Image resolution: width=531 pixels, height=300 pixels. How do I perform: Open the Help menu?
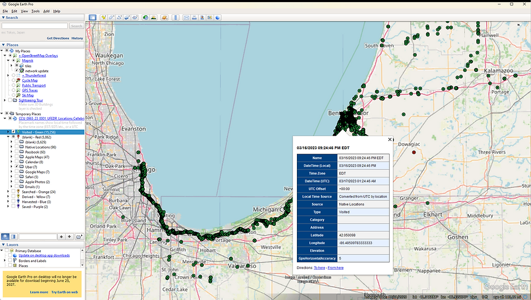pyautogui.click(x=56, y=11)
